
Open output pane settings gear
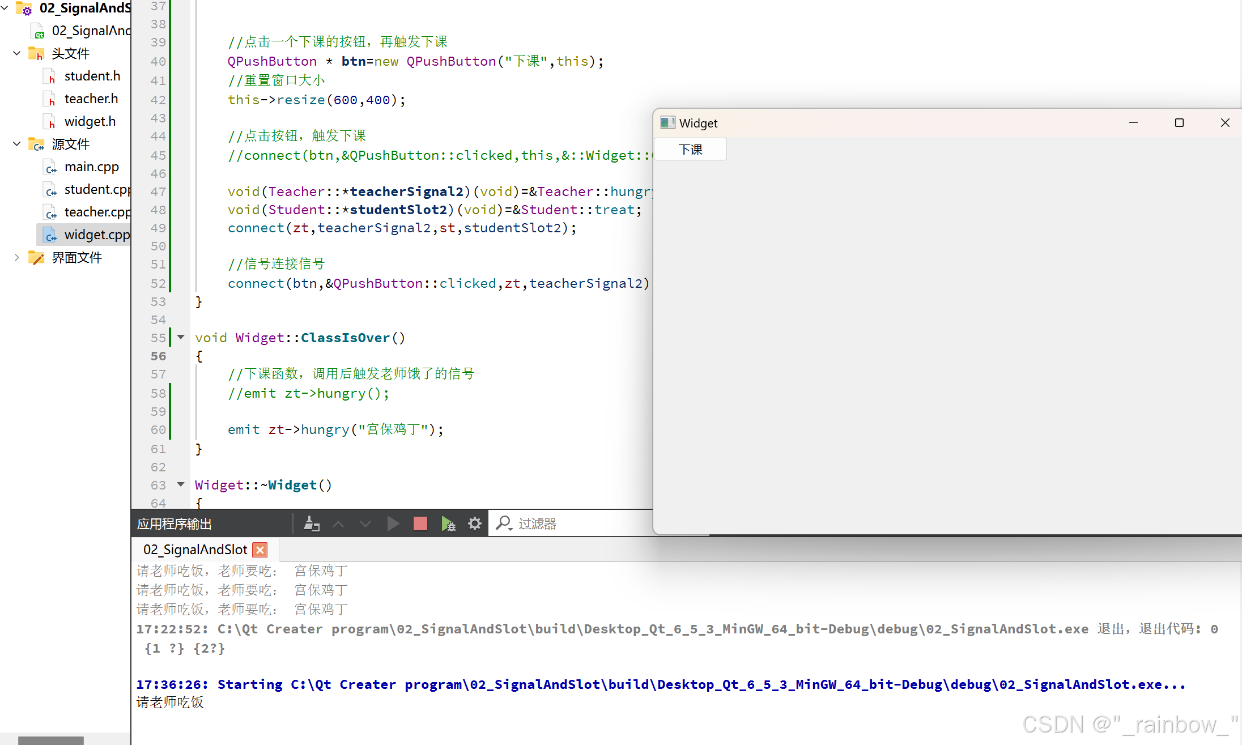[x=475, y=523]
